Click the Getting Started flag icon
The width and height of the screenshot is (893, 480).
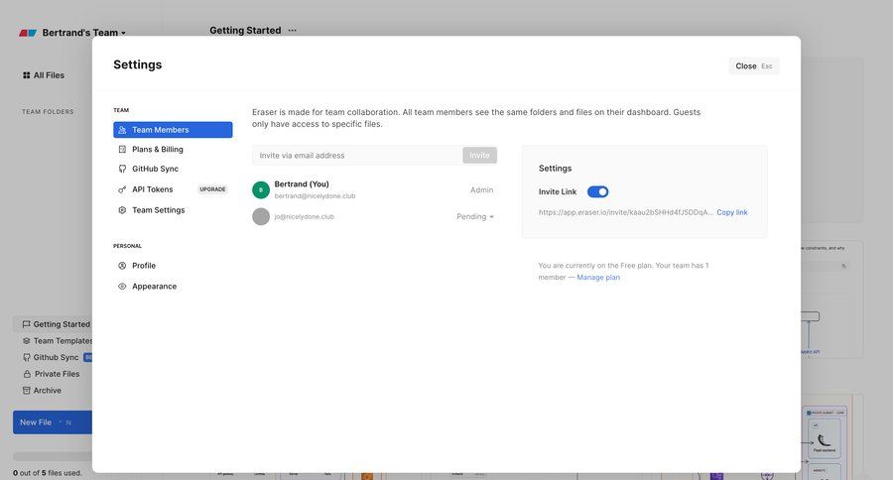click(26, 324)
